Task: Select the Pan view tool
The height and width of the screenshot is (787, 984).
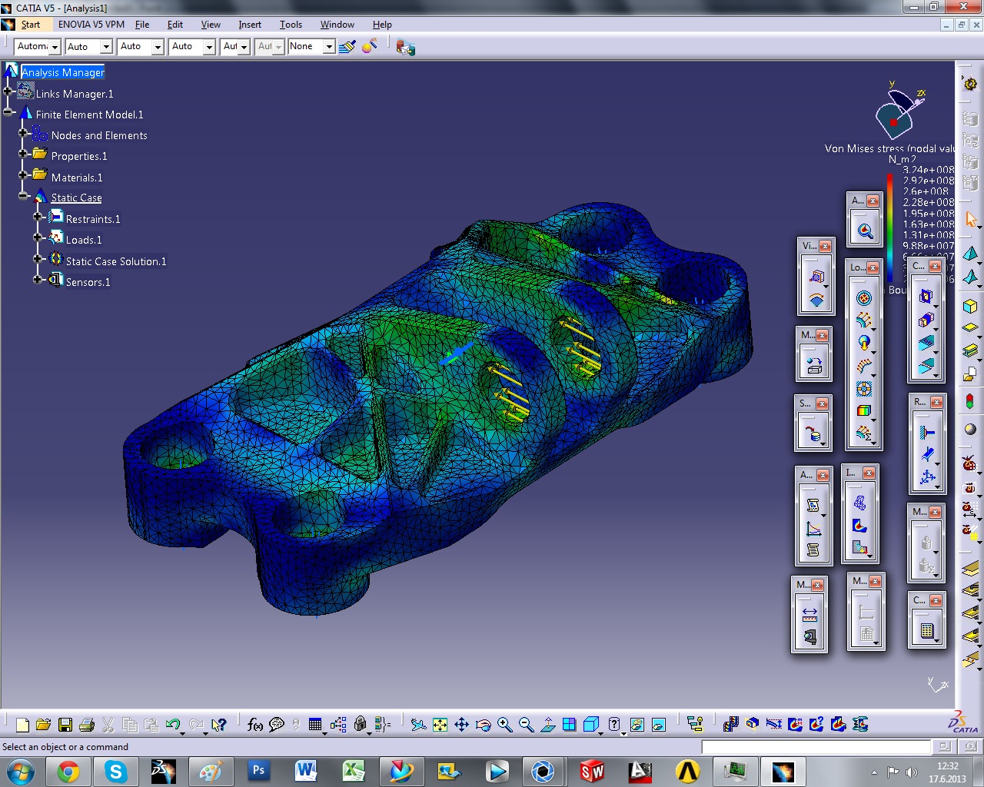Action: (x=461, y=725)
